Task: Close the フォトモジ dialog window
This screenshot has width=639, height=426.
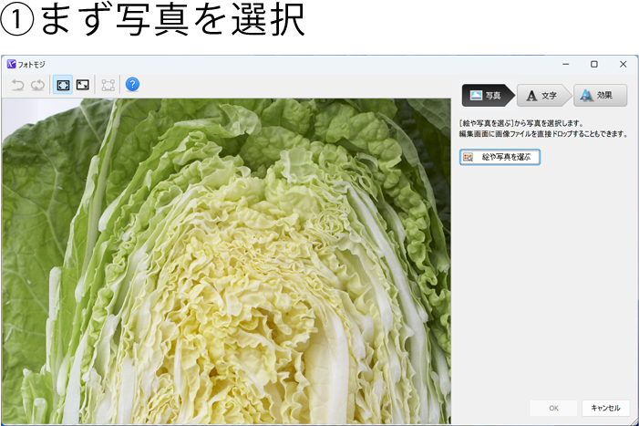Action: point(623,65)
